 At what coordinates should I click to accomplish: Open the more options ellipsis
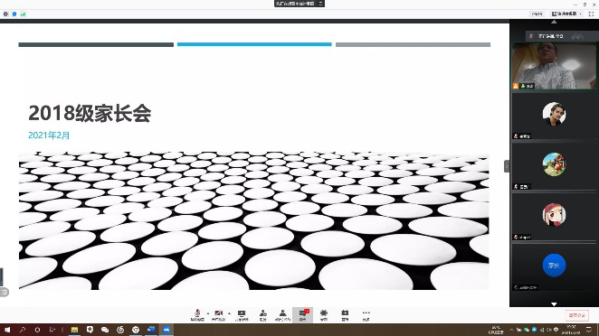pyautogui.click(x=366, y=315)
